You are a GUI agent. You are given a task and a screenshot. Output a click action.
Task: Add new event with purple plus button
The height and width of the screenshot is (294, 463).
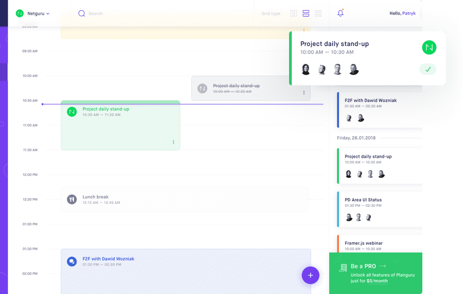click(310, 275)
